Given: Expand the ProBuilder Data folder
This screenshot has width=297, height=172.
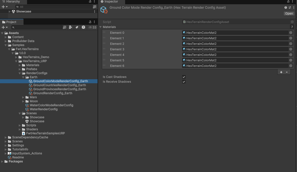Looking at the screenshot, I should pyautogui.click(x=6, y=41).
